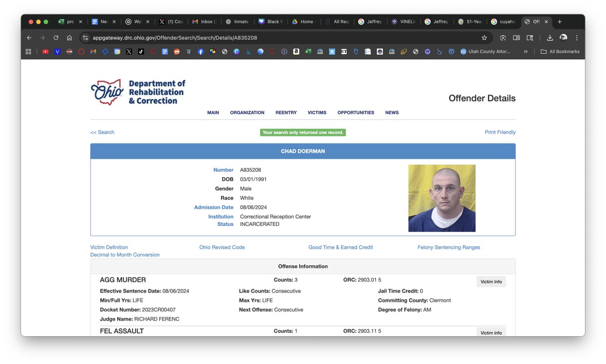Click the Admission Date label link

pyautogui.click(x=214, y=207)
